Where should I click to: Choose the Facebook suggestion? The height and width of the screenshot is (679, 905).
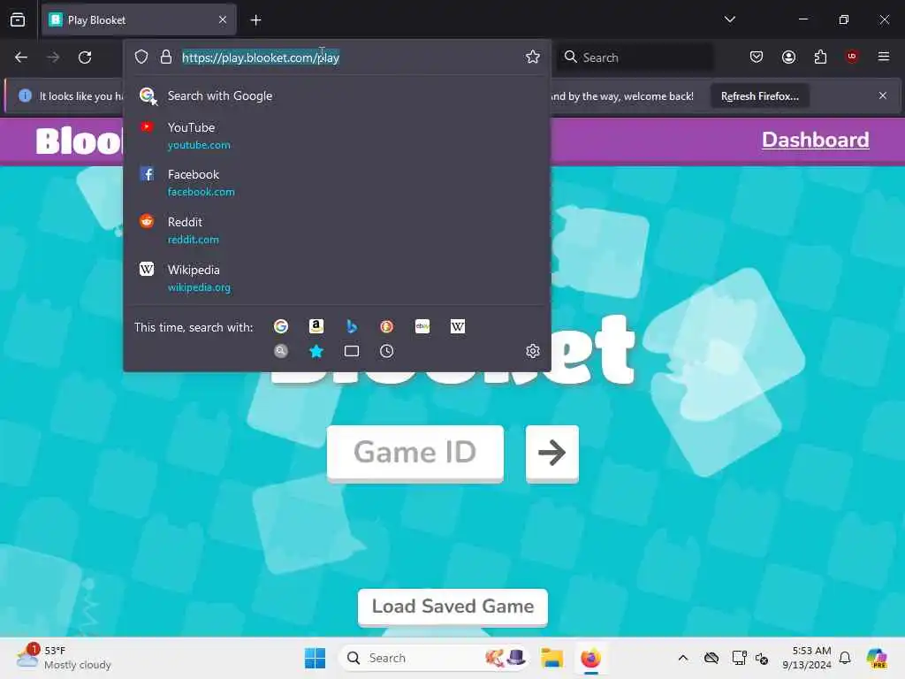[338, 182]
